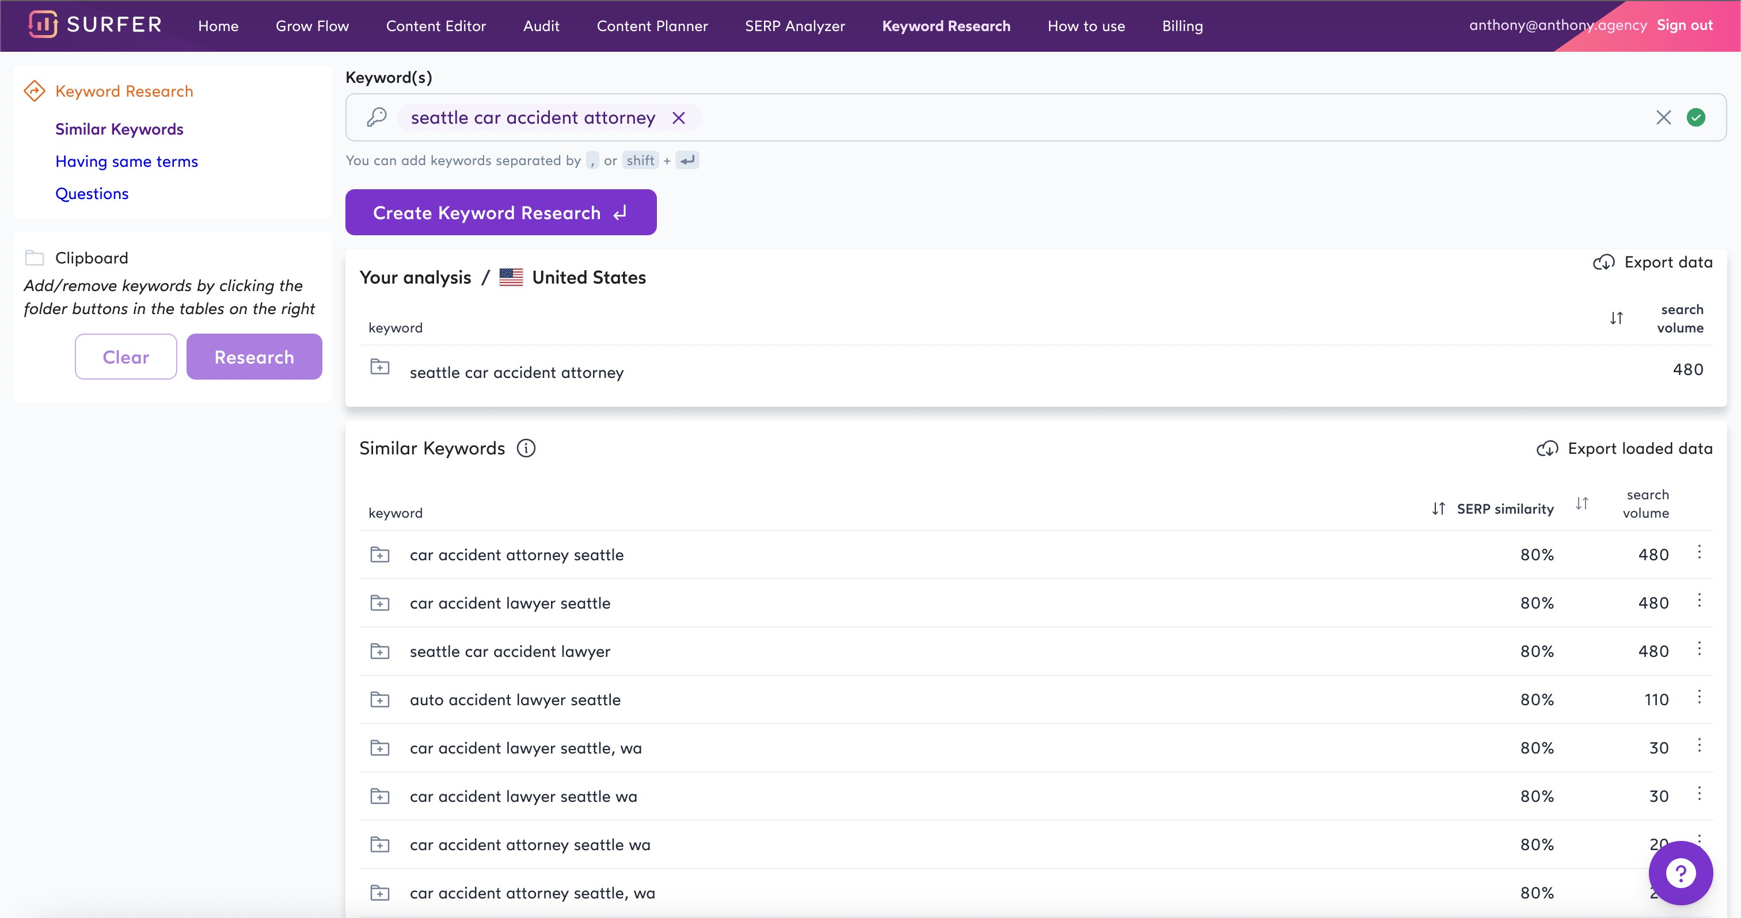Add 'auto accident lawyer seattle' to clipboard folder

pyautogui.click(x=380, y=700)
